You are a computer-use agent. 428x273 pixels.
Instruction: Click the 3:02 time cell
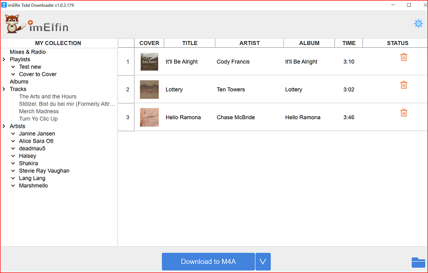pos(349,89)
